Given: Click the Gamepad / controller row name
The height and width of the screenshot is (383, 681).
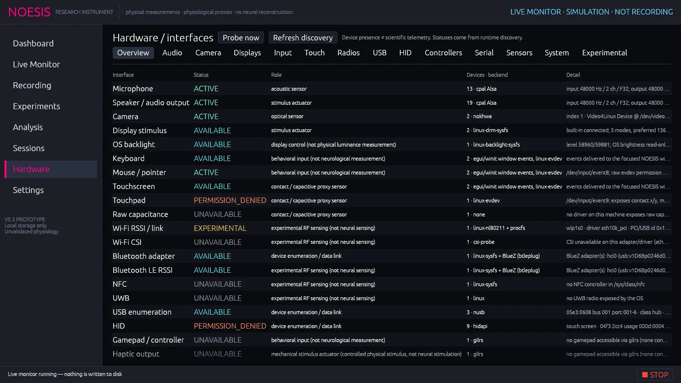Looking at the screenshot, I should pos(148,340).
